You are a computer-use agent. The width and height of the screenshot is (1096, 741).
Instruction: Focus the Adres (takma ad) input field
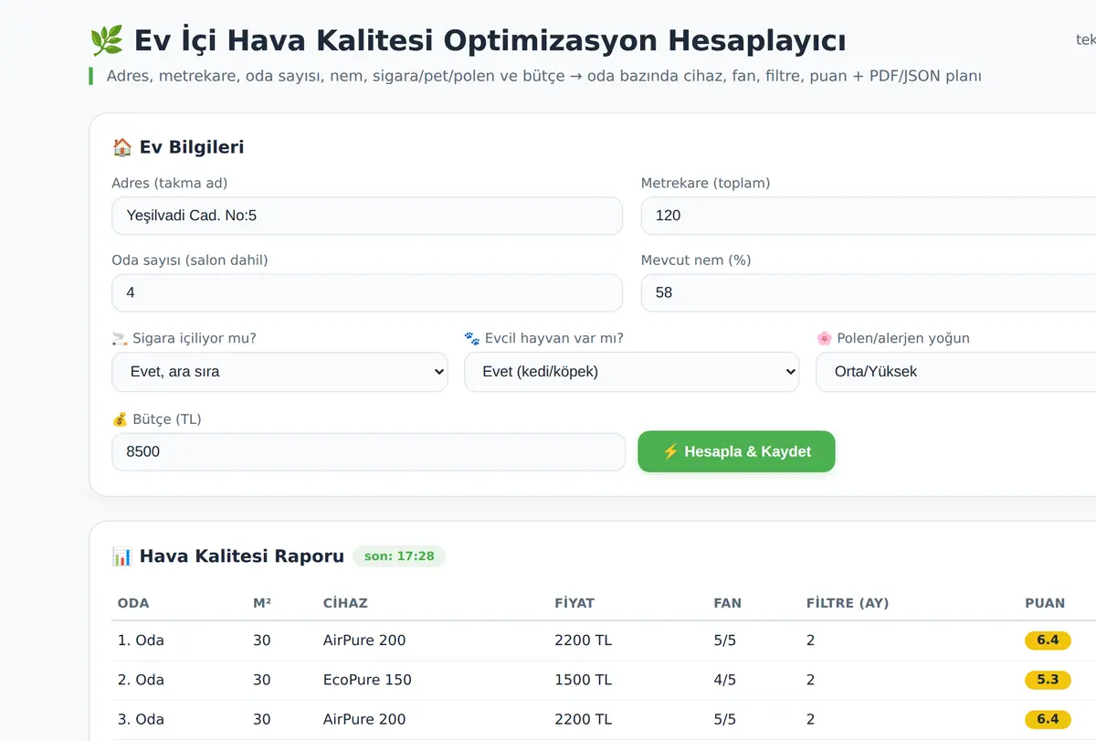[x=367, y=216]
